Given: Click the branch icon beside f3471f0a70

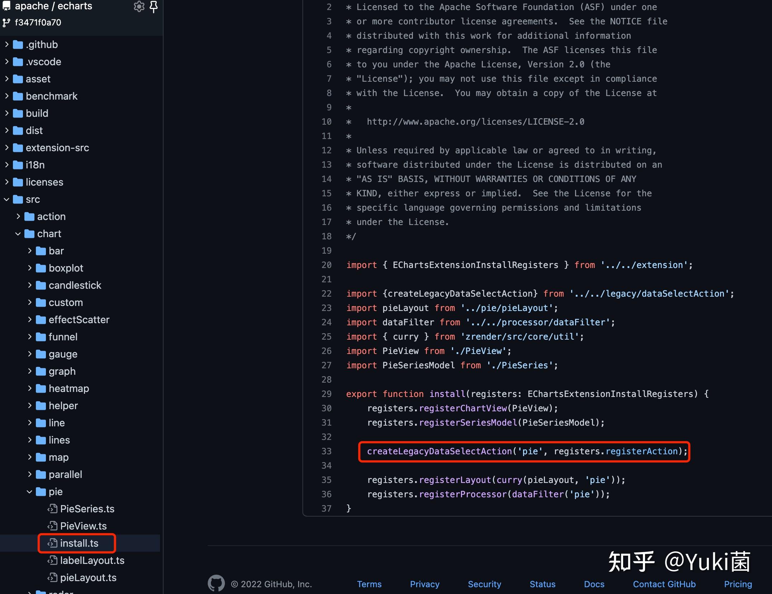Looking at the screenshot, I should click(x=6, y=23).
